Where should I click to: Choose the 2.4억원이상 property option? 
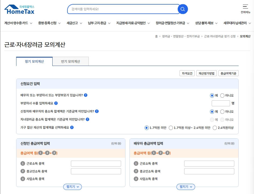[x=214, y=128]
